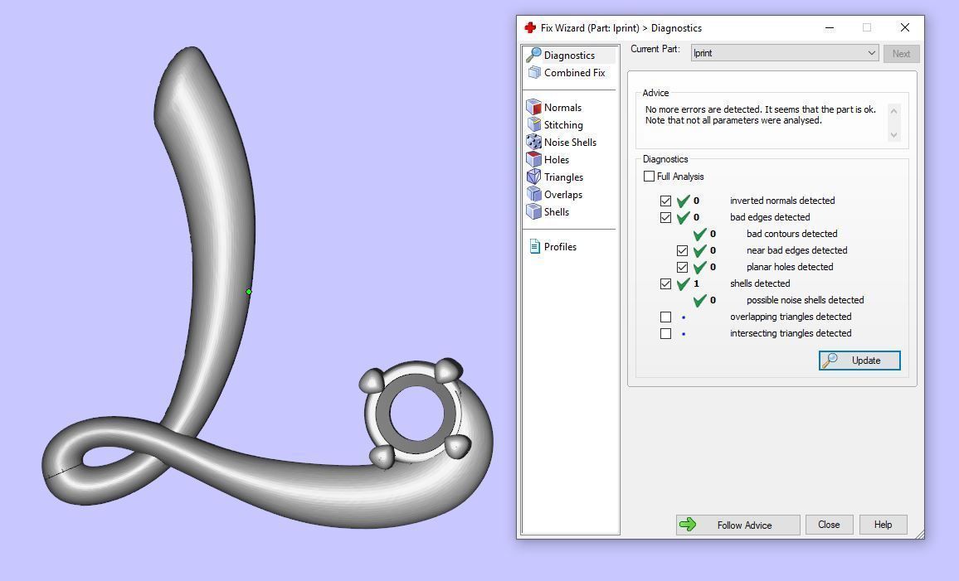The width and height of the screenshot is (959, 581).
Task: Click the Close button
Action: 829,525
